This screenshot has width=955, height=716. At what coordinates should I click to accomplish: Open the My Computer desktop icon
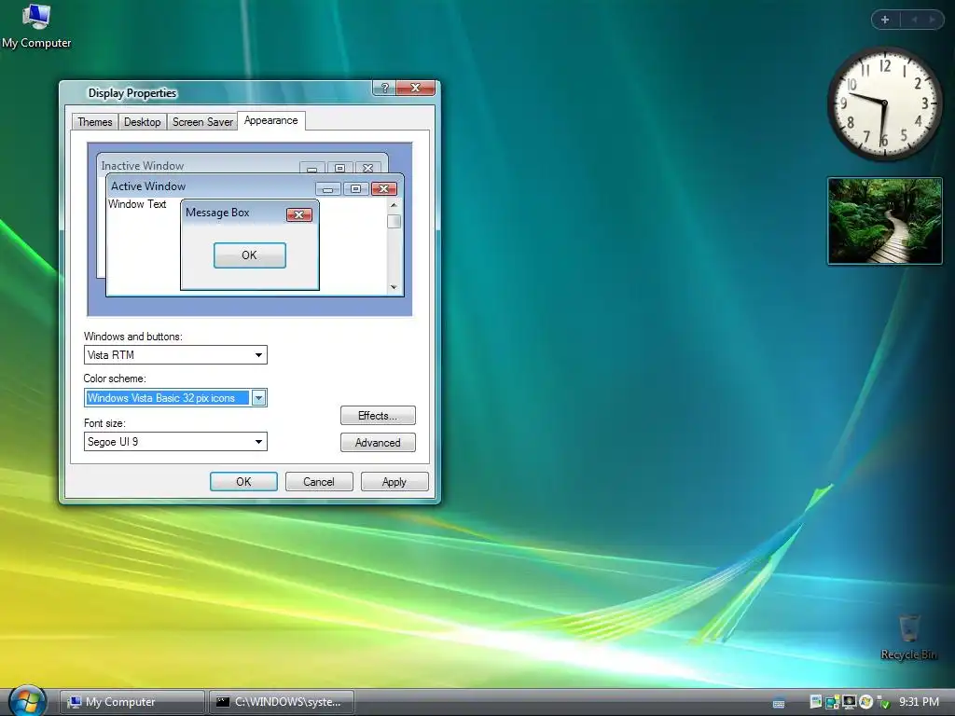[x=36, y=25]
